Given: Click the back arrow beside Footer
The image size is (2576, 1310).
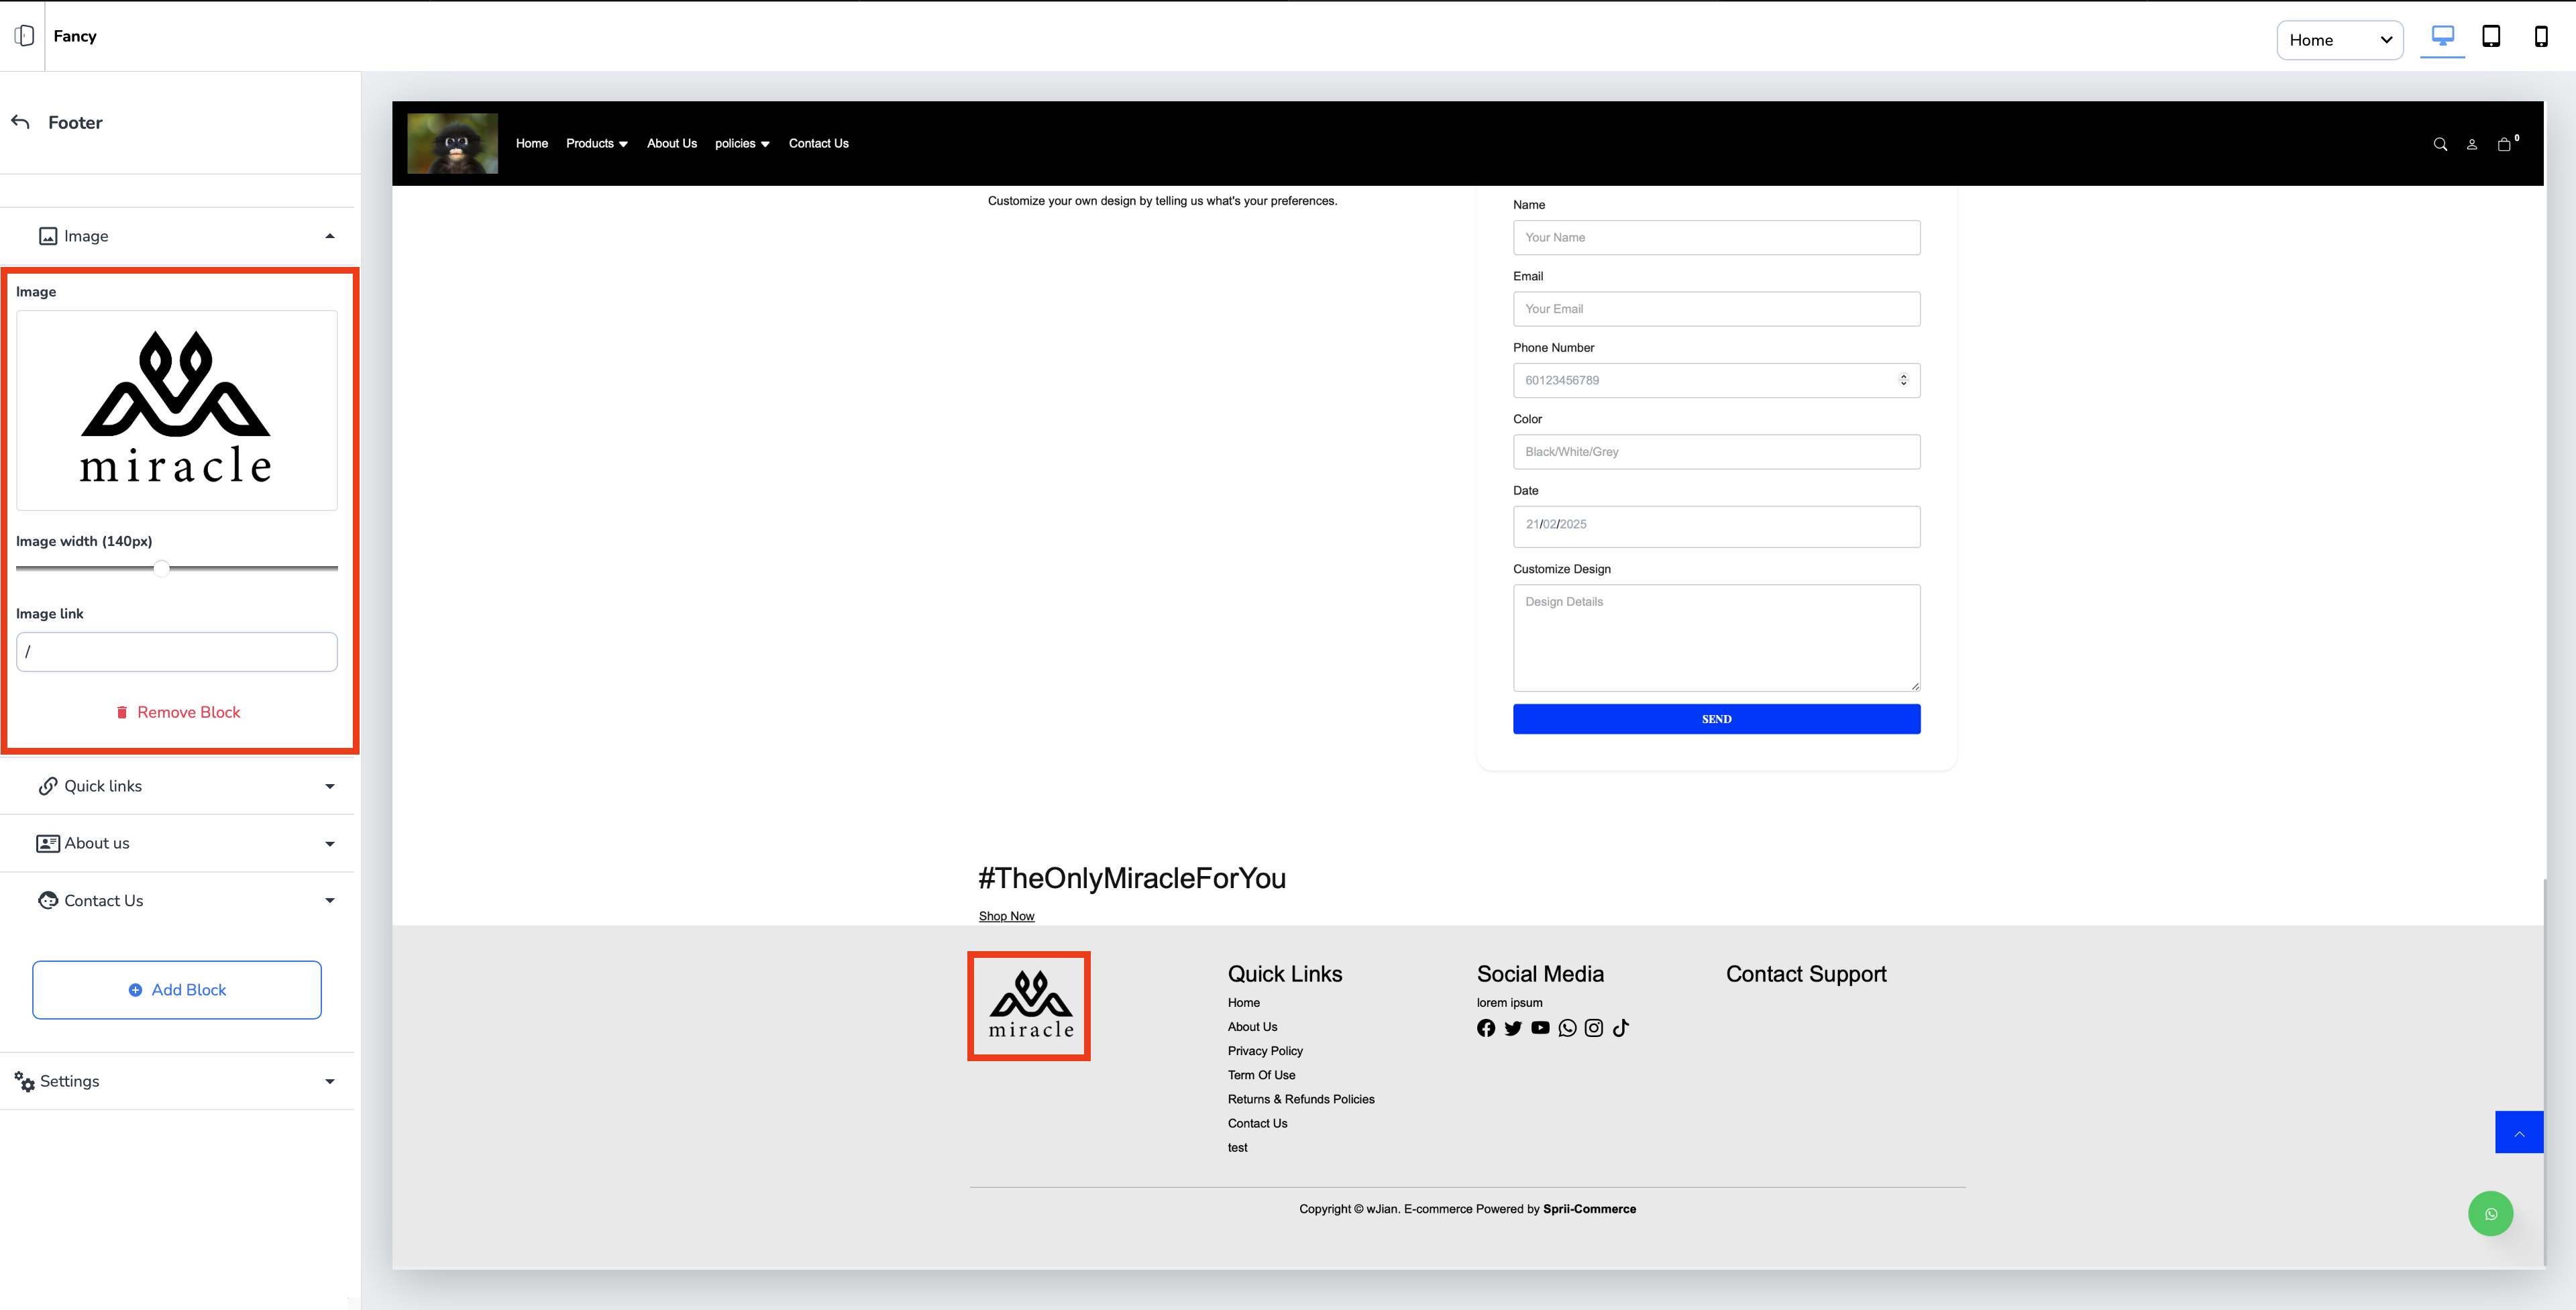Looking at the screenshot, I should 20,122.
